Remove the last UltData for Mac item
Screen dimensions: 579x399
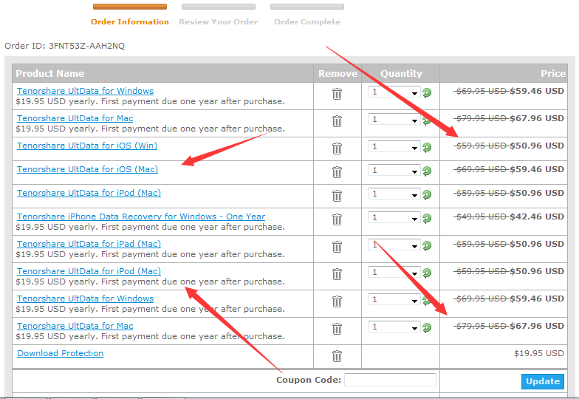(x=337, y=329)
